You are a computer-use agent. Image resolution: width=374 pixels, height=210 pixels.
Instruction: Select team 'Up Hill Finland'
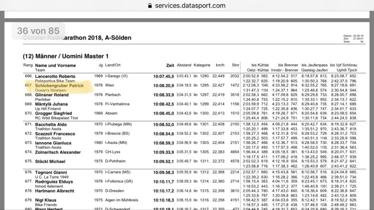(x=48, y=109)
